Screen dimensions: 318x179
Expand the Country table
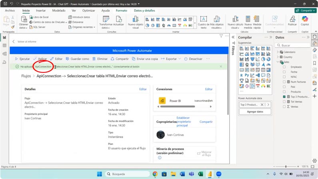[278, 57]
